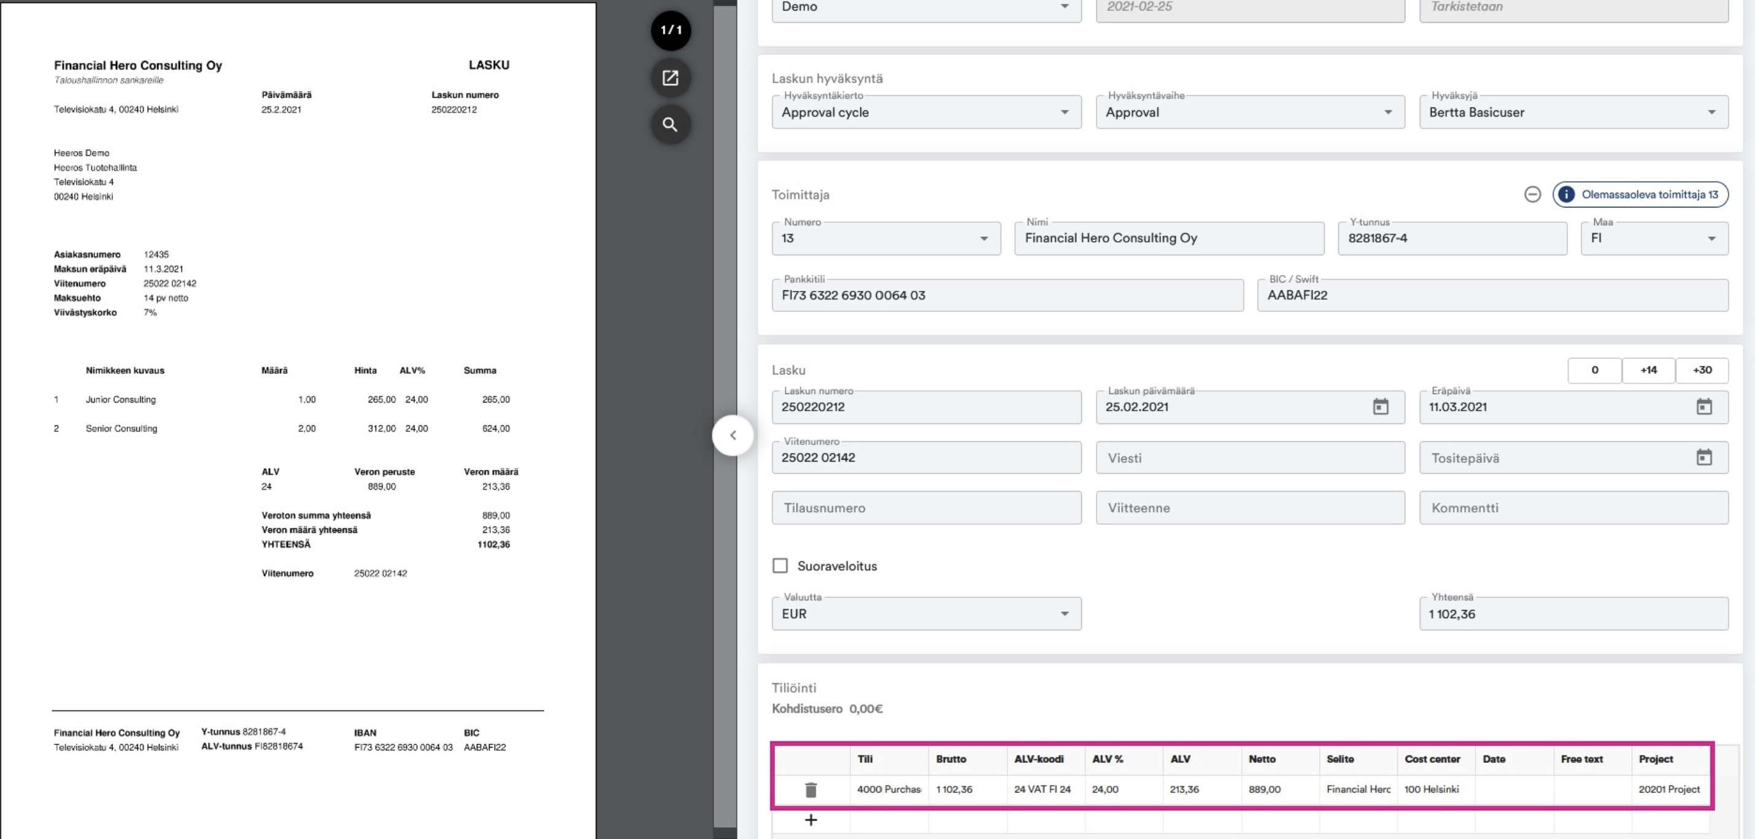Click the Viesti input field

click(x=1249, y=457)
